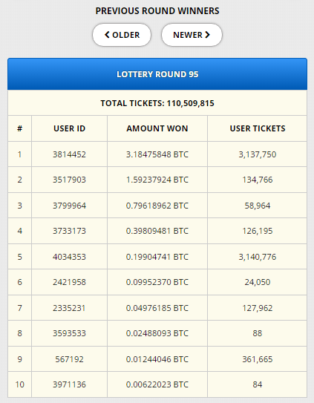Click the USER TICKETS column header

coord(258,128)
